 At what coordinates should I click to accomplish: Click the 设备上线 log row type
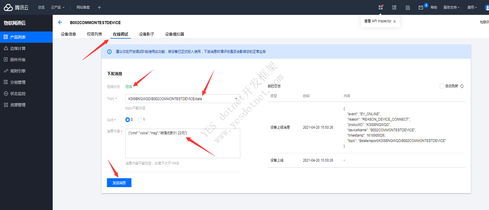[x=277, y=160]
